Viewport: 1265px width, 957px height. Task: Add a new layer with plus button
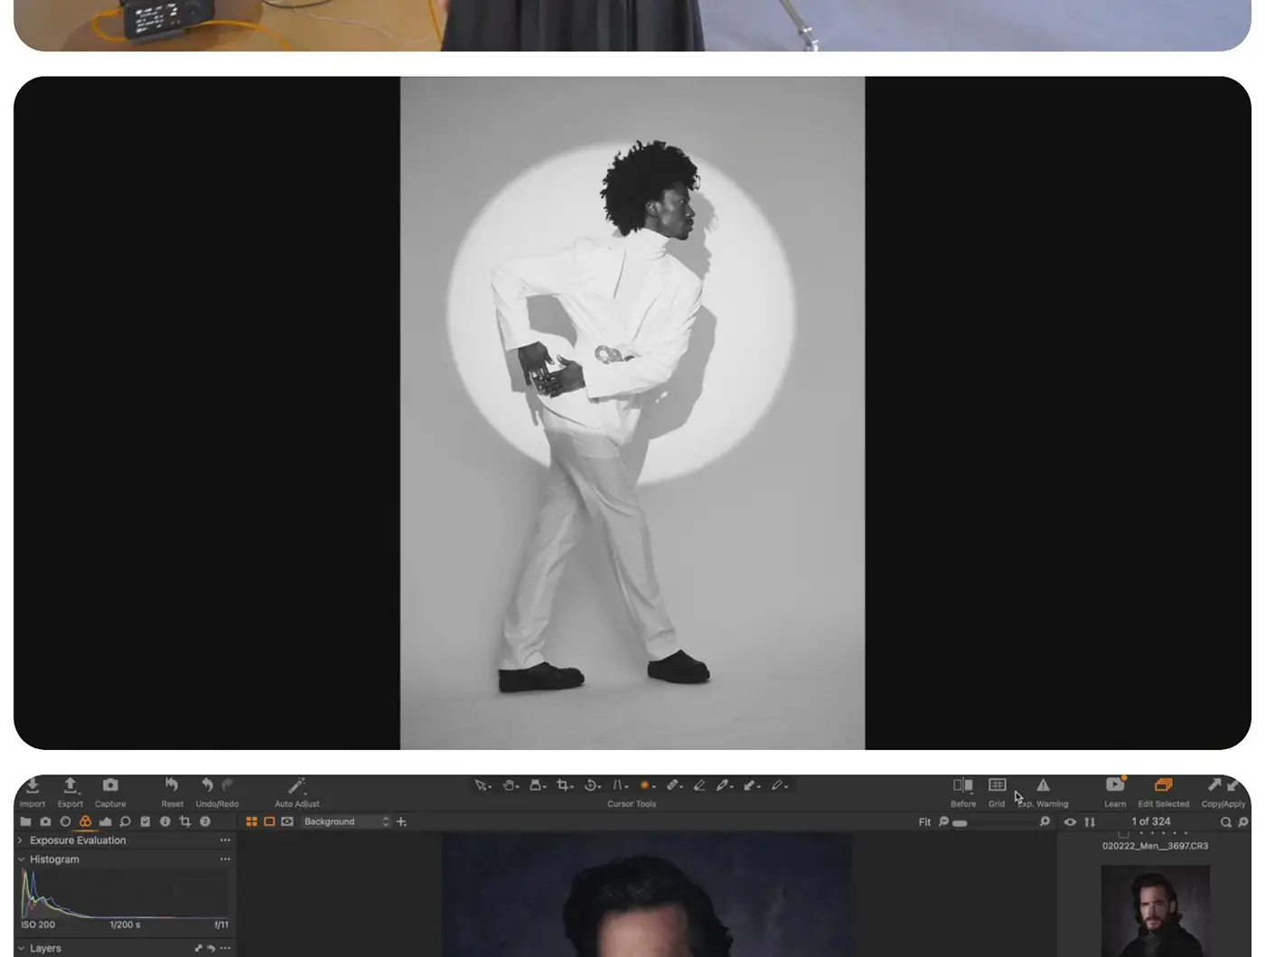(x=401, y=821)
